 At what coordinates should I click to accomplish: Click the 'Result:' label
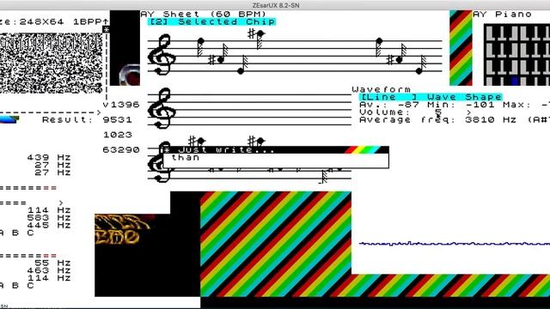(67, 120)
